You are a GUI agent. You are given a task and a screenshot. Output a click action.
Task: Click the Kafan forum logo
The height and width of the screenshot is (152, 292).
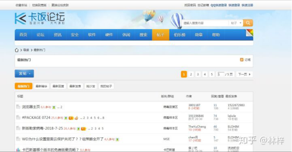pyautogui.click(x=40, y=19)
